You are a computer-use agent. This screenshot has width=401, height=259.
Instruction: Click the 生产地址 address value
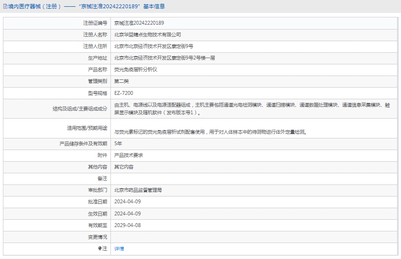(164, 58)
